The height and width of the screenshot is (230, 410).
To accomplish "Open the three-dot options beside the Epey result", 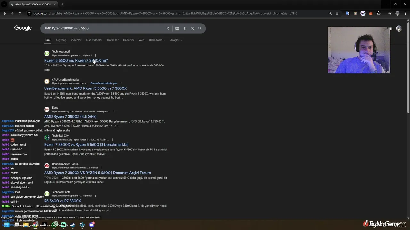I will 114,111.
